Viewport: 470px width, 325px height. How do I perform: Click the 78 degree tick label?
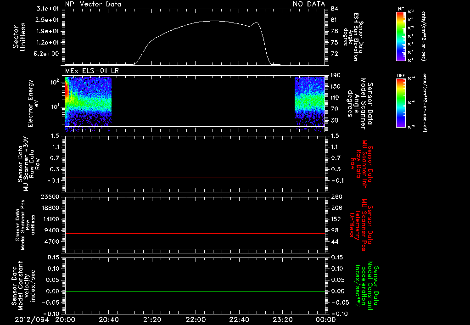click(x=334, y=31)
